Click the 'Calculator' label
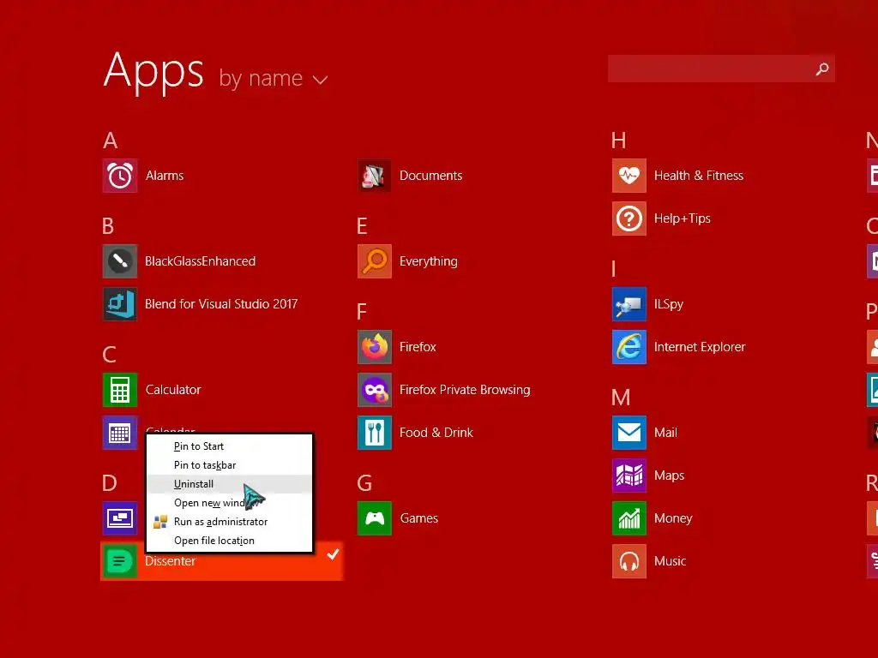878x658 pixels. (173, 390)
